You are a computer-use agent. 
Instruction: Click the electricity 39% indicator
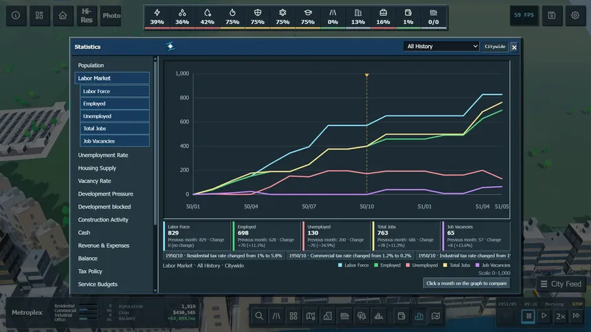pyautogui.click(x=157, y=17)
